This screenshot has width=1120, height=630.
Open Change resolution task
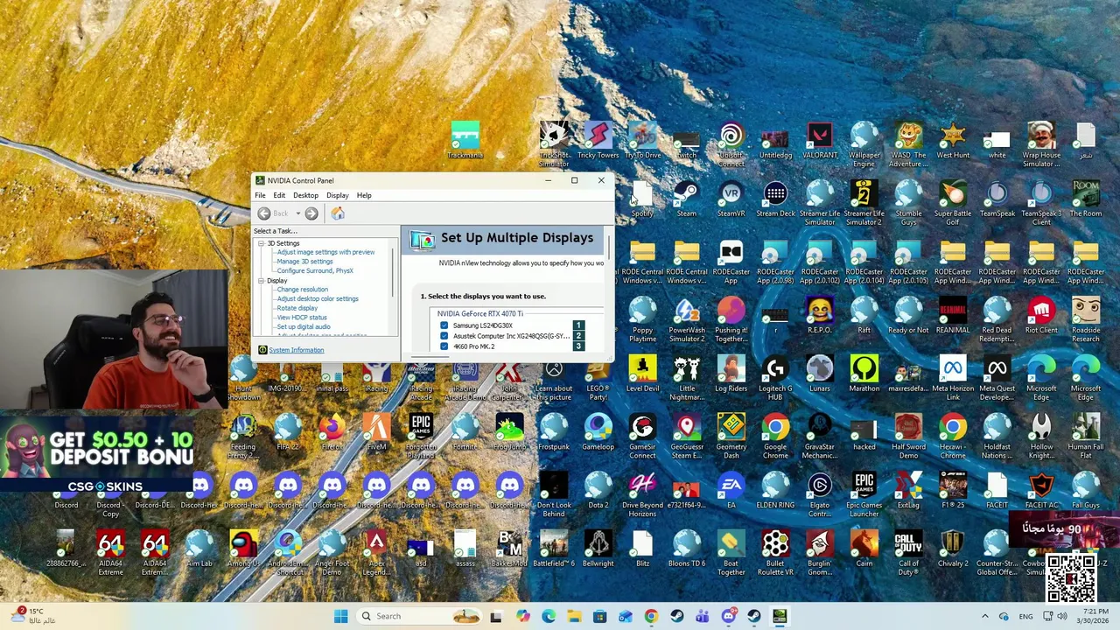pos(302,290)
